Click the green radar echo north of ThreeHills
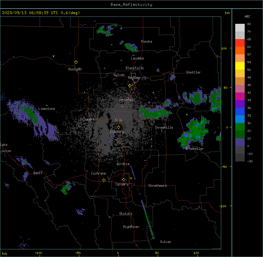The image size is (263, 257). [155, 113]
